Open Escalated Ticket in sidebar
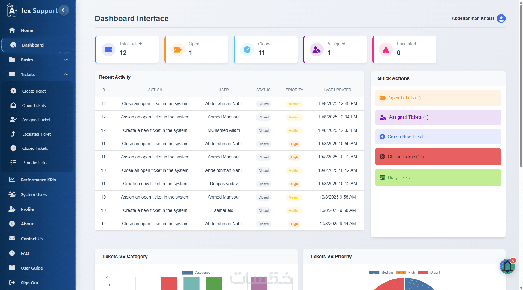This screenshot has width=523, height=290. (x=37, y=134)
